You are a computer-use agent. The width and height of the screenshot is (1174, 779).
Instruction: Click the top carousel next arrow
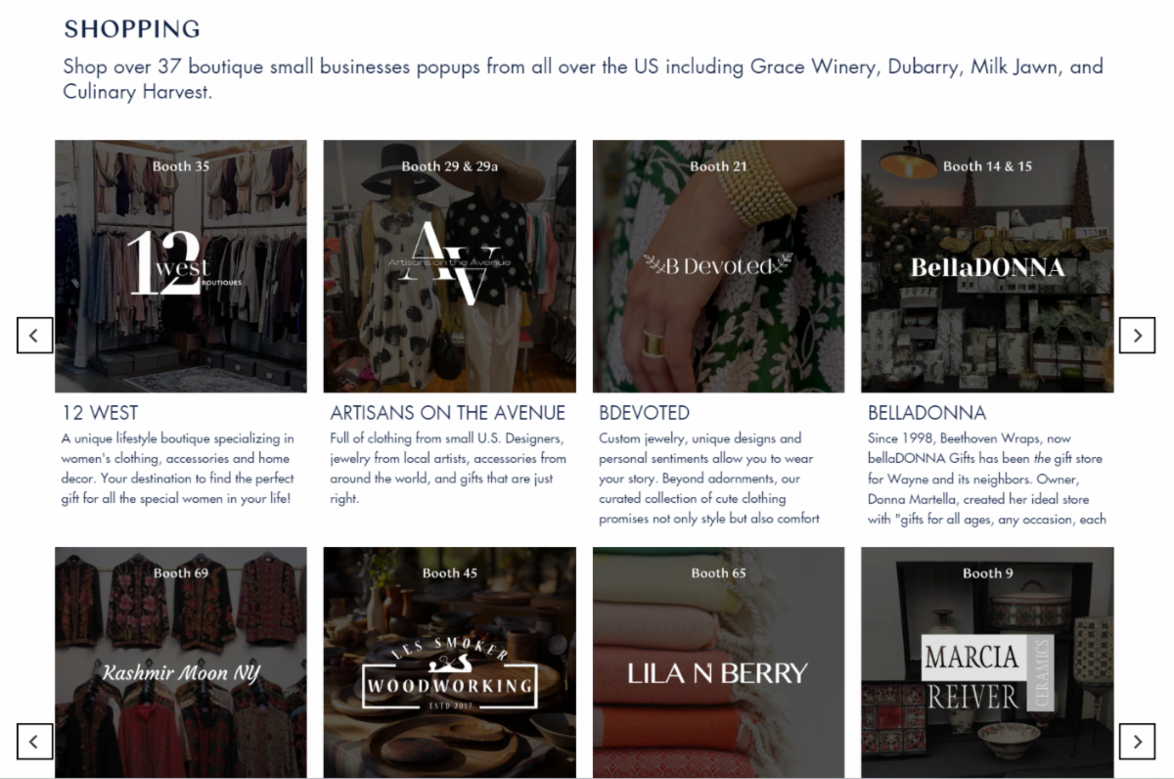click(1137, 336)
